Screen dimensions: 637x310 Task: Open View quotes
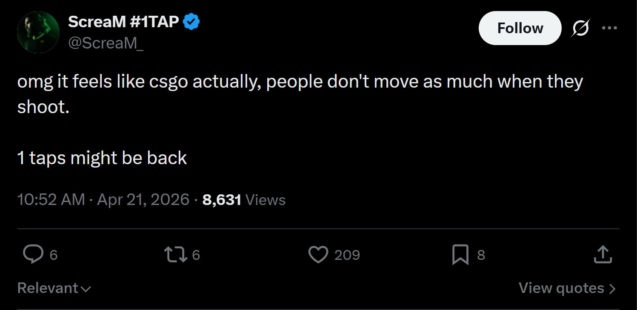tap(562, 288)
